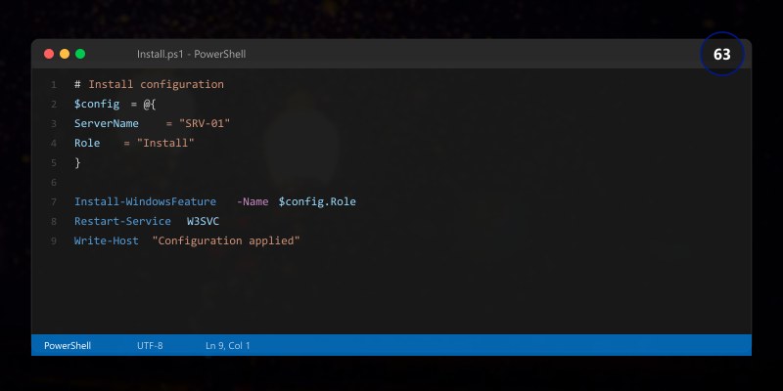This screenshot has height=391, width=783.
Task: Click line number 6 in the gutter
Action: [x=54, y=183]
